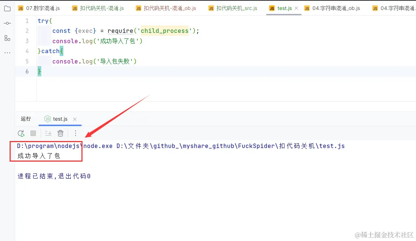Click console output 成功导入了包
This screenshot has width=416, height=241.
pos(39,156)
